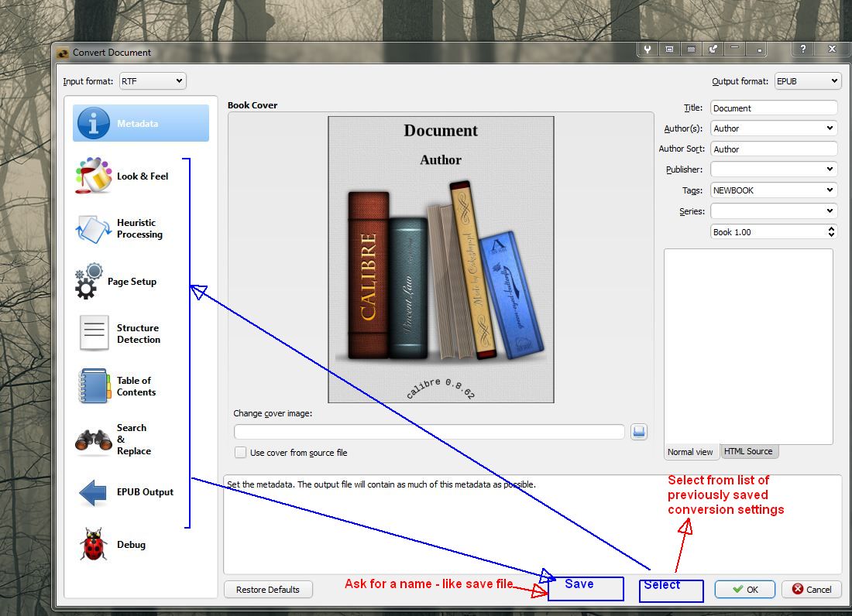The height and width of the screenshot is (616, 852).
Task: Open the Input format dropdown
Action: [x=153, y=80]
